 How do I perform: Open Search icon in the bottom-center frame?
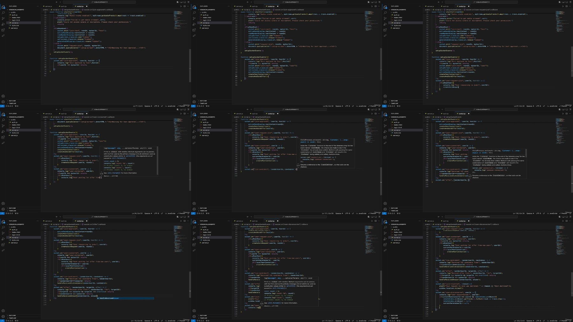[x=194, y=227]
